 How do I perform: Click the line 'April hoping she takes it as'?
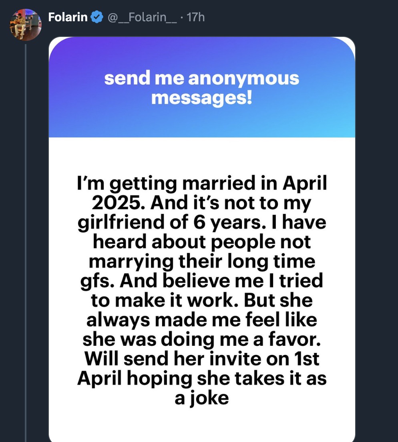tap(201, 378)
